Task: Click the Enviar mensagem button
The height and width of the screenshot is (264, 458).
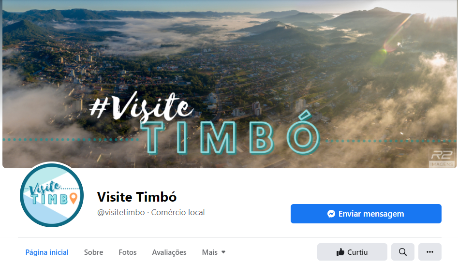Action: (366, 214)
